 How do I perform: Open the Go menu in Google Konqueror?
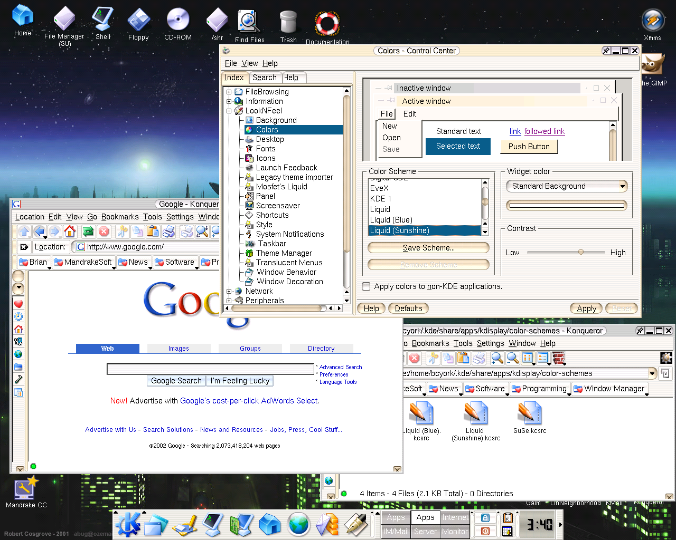pyautogui.click(x=92, y=217)
